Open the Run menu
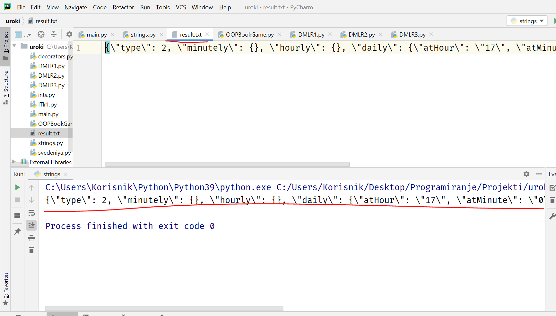Image resolution: width=556 pixels, height=316 pixels. pos(145,7)
